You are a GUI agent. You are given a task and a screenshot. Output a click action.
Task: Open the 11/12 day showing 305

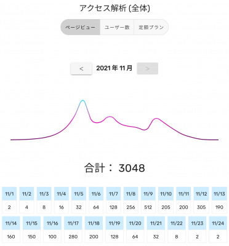[x=201, y=200]
